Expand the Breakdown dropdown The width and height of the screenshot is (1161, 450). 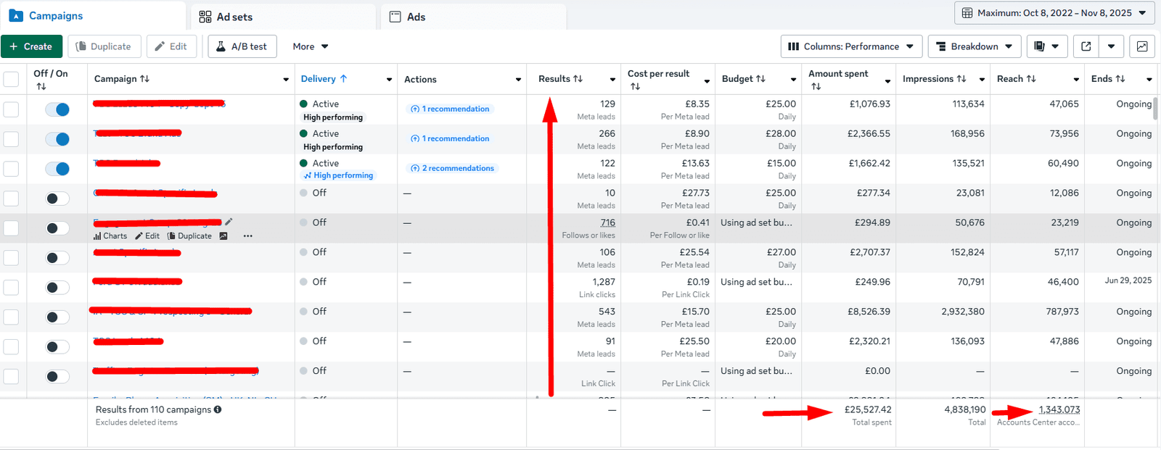pyautogui.click(x=975, y=46)
